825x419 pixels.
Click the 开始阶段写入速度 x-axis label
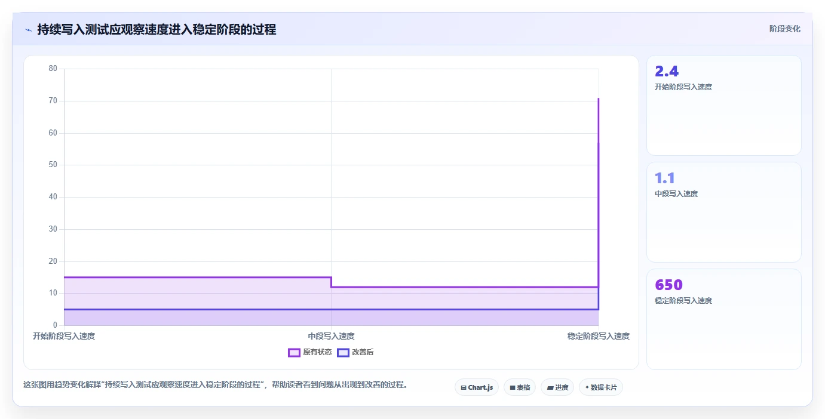[64, 336]
